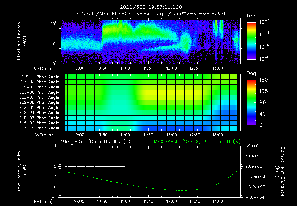
Task: Click the 10^0 tick on energy axis
Action: [54, 63]
